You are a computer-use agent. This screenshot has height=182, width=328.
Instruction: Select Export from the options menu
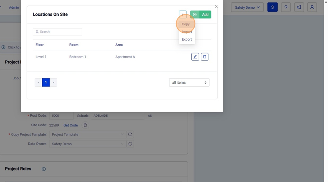[187, 40]
